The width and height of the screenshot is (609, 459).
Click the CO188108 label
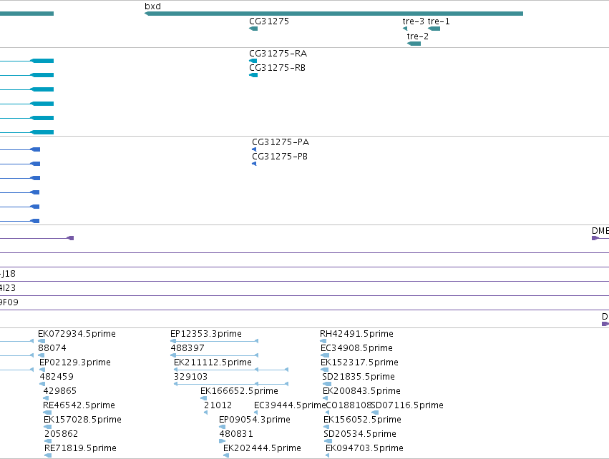(x=349, y=405)
